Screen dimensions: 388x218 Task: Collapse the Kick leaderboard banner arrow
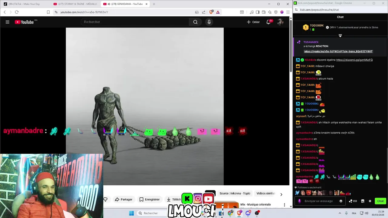coord(340,36)
